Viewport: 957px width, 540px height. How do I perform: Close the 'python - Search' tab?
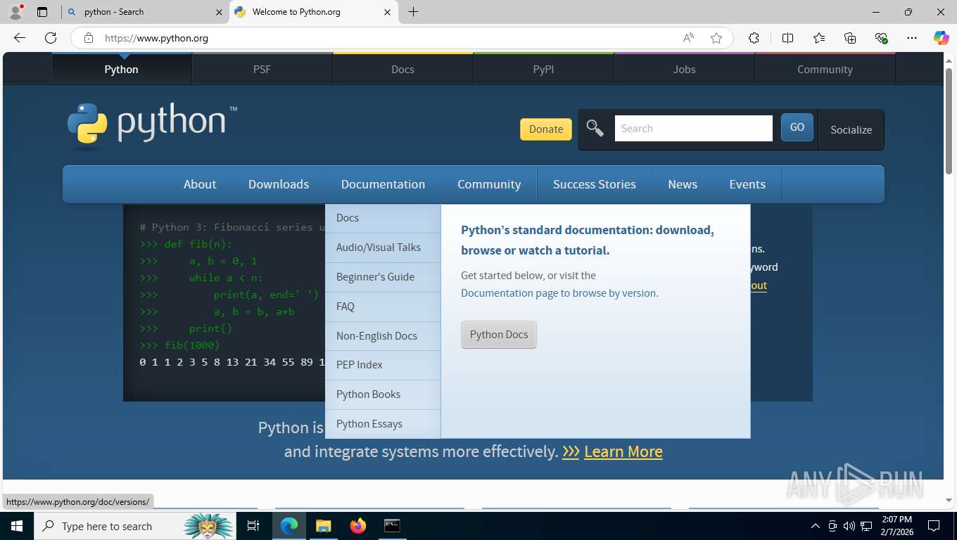coord(218,12)
